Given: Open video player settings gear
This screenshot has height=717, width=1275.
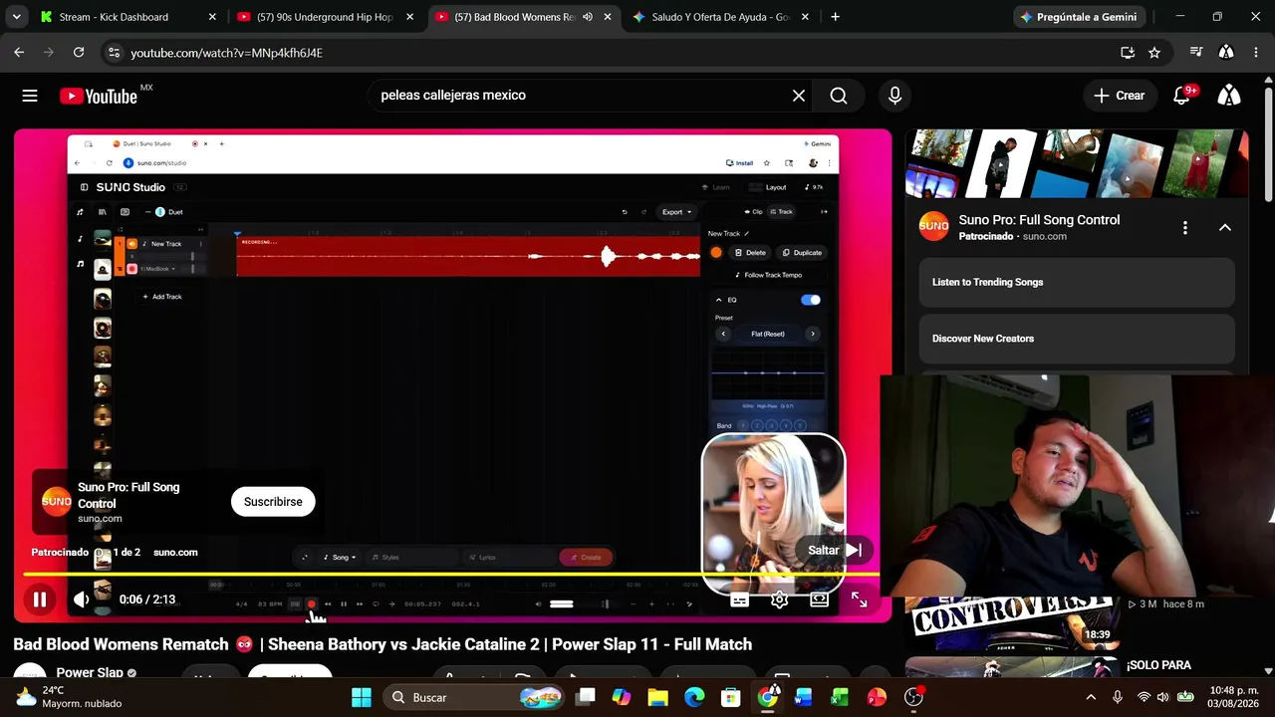Looking at the screenshot, I should click(779, 599).
